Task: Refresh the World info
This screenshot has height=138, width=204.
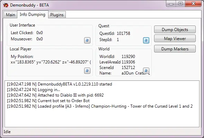Action: pos(146,71)
